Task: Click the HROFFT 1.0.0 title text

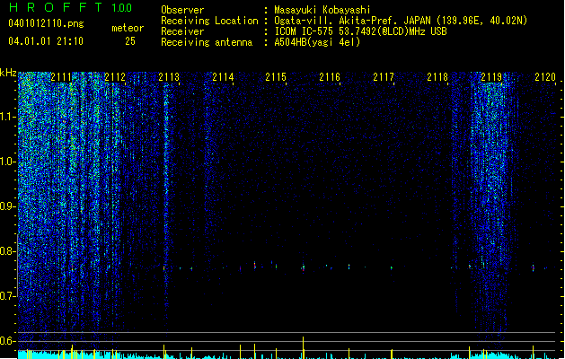Action: (x=70, y=7)
